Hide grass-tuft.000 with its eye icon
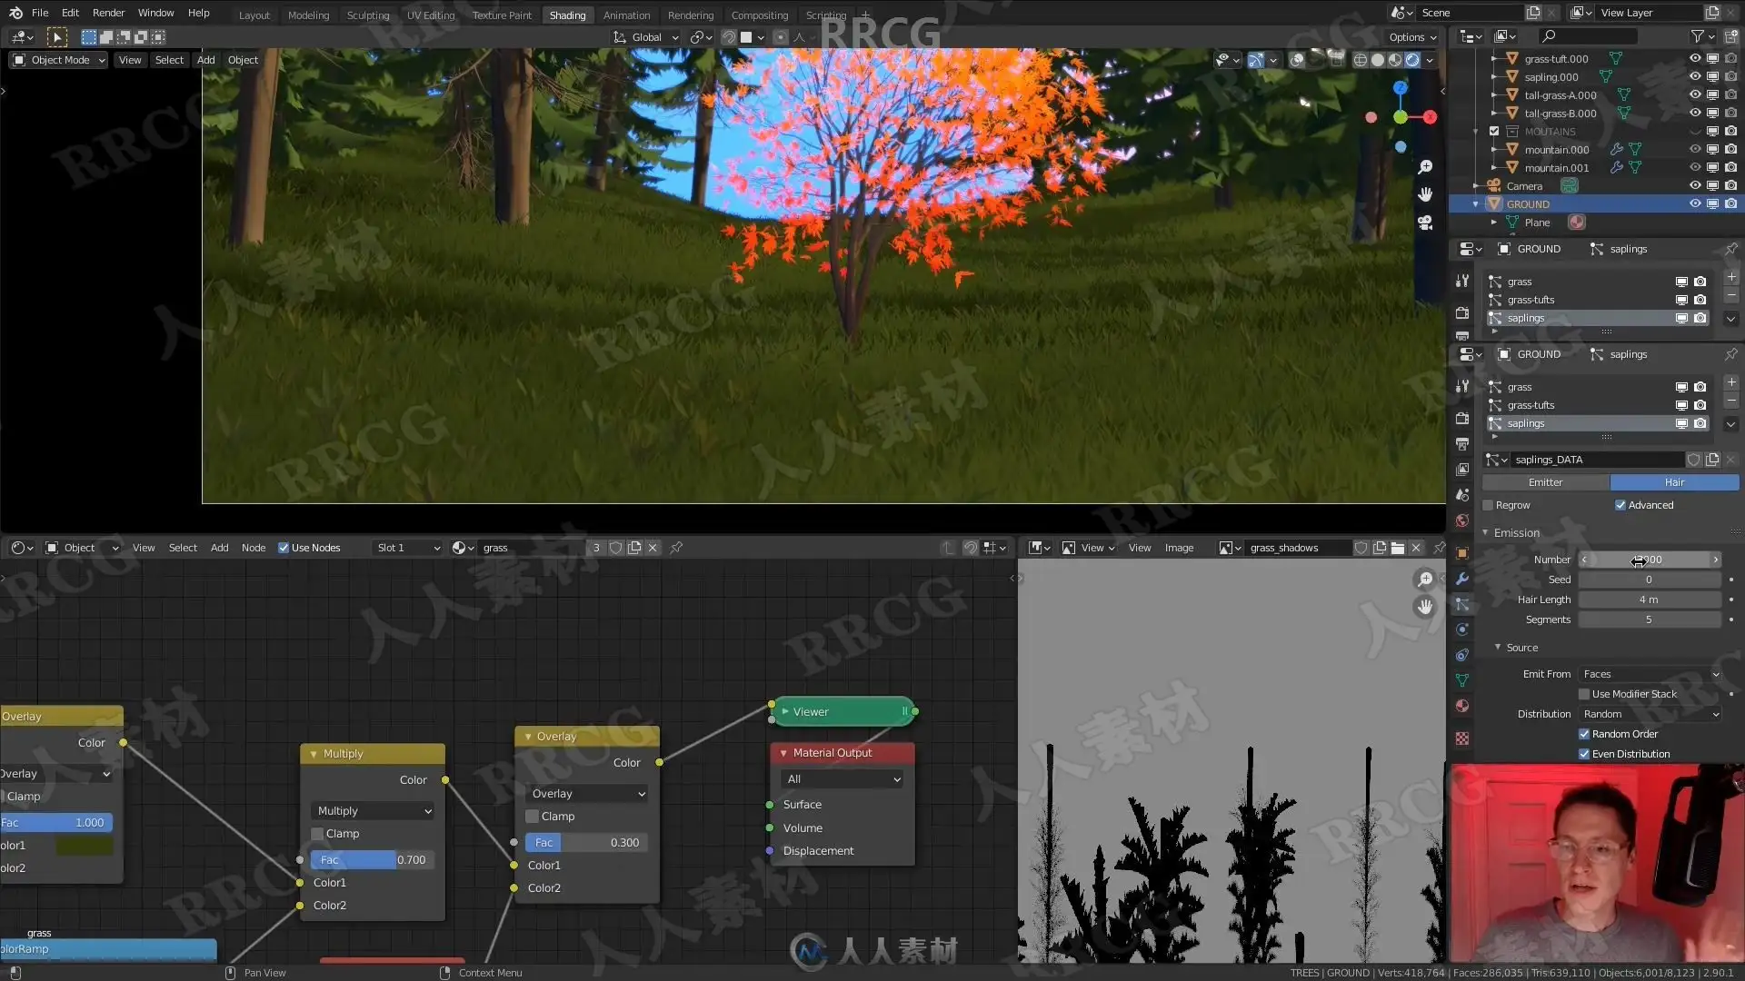 click(1694, 58)
